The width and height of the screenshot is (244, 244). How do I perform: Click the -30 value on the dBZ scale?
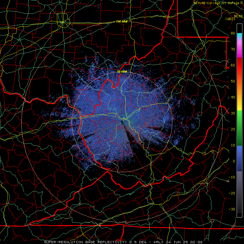tap(232, 209)
